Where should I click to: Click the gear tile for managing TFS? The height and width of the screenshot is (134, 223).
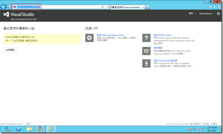point(89,38)
